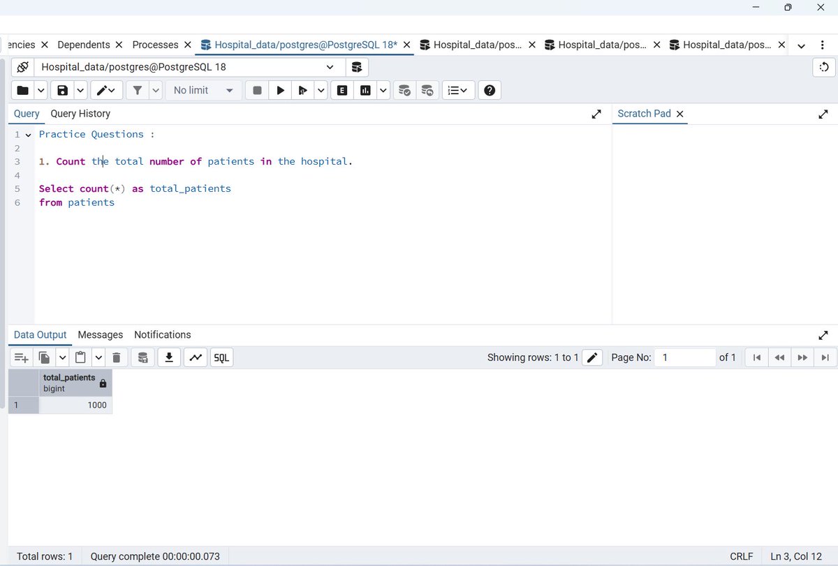Go to next page of results
This screenshot has height=566, width=838.
[802, 357]
